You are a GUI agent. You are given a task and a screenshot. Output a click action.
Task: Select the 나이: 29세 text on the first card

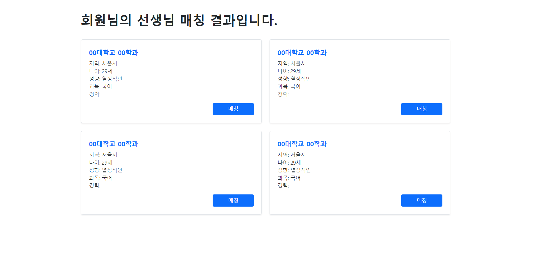(101, 71)
